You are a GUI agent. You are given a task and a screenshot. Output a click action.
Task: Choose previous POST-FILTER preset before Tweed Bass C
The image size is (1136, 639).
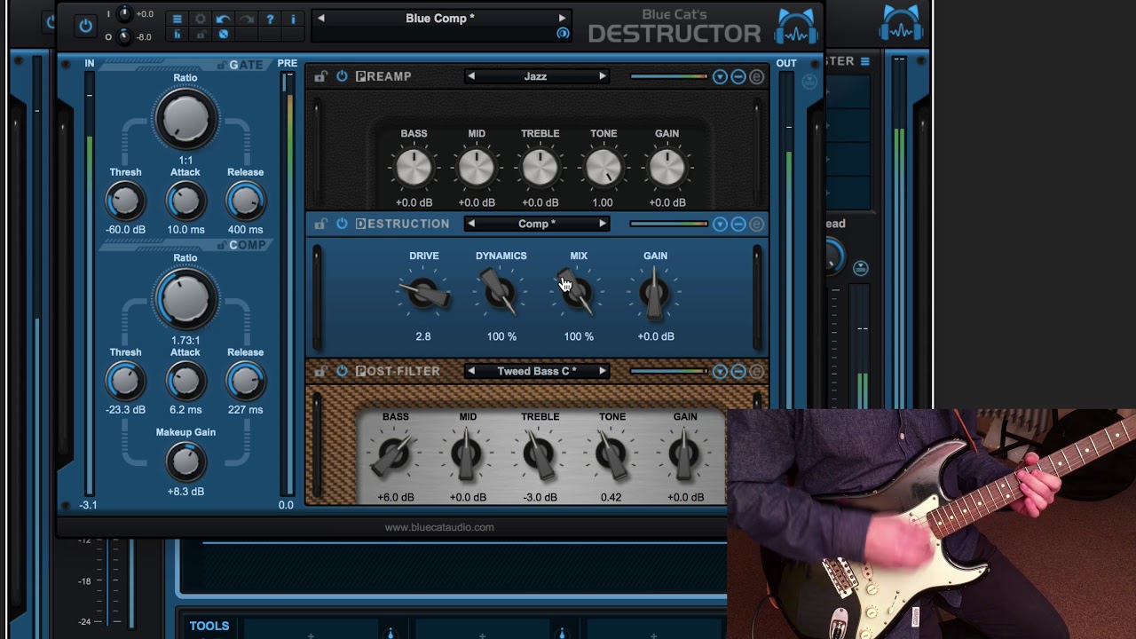tap(471, 371)
